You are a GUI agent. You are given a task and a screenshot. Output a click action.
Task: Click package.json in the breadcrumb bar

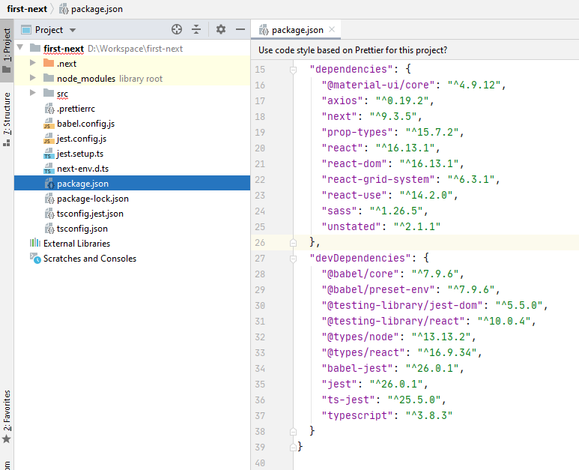click(97, 9)
